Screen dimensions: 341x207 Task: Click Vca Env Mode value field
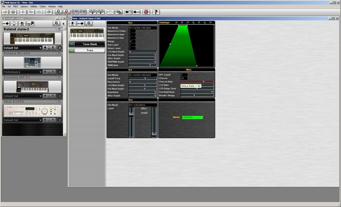143,105
